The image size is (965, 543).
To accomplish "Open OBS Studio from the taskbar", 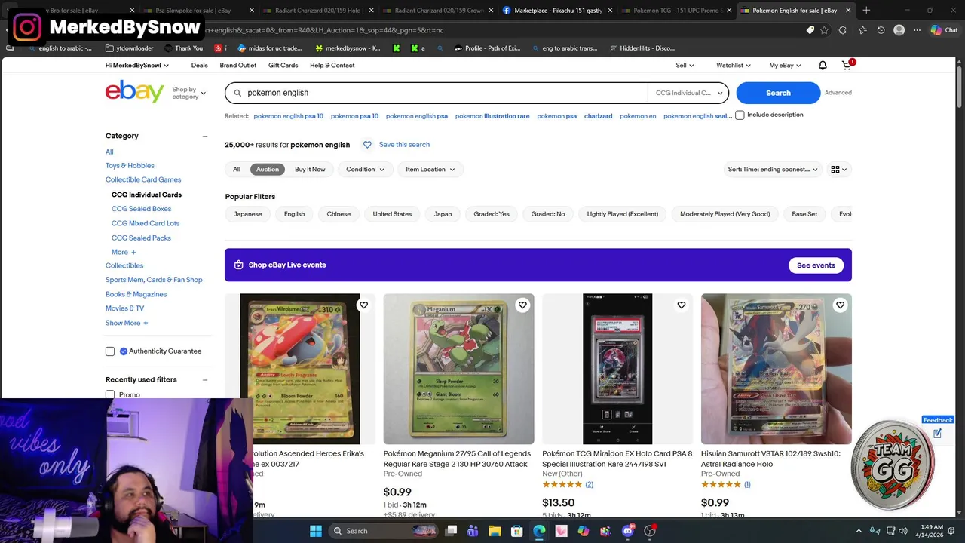I will [x=650, y=531].
